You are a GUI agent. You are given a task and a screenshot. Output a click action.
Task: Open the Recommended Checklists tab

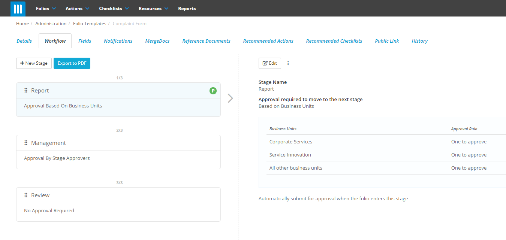(334, 40)
